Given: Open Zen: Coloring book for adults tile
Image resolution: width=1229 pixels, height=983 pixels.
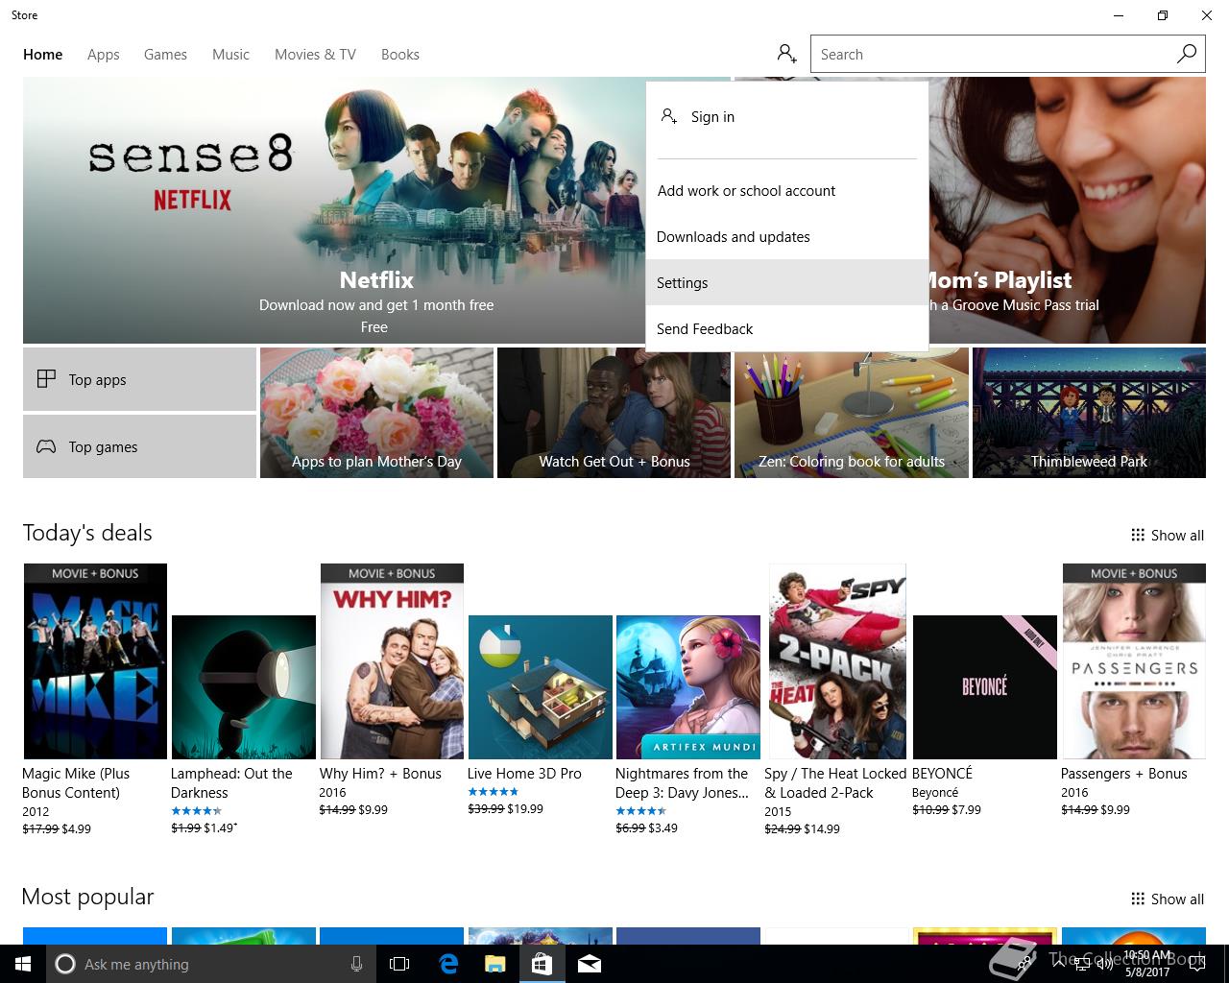Looking at the screenshot, I should [x=852, y=413].
